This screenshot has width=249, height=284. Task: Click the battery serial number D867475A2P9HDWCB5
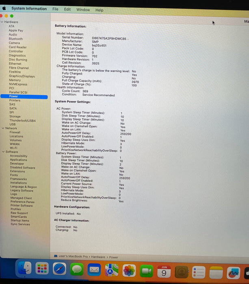click(x=109, y=39)
